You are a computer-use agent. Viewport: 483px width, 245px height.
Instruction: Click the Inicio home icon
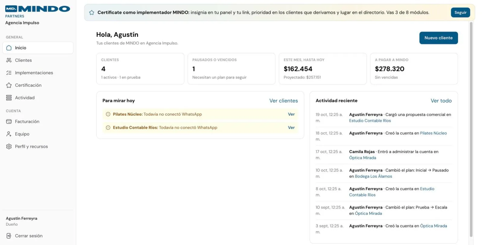click(x=9, y=48)
